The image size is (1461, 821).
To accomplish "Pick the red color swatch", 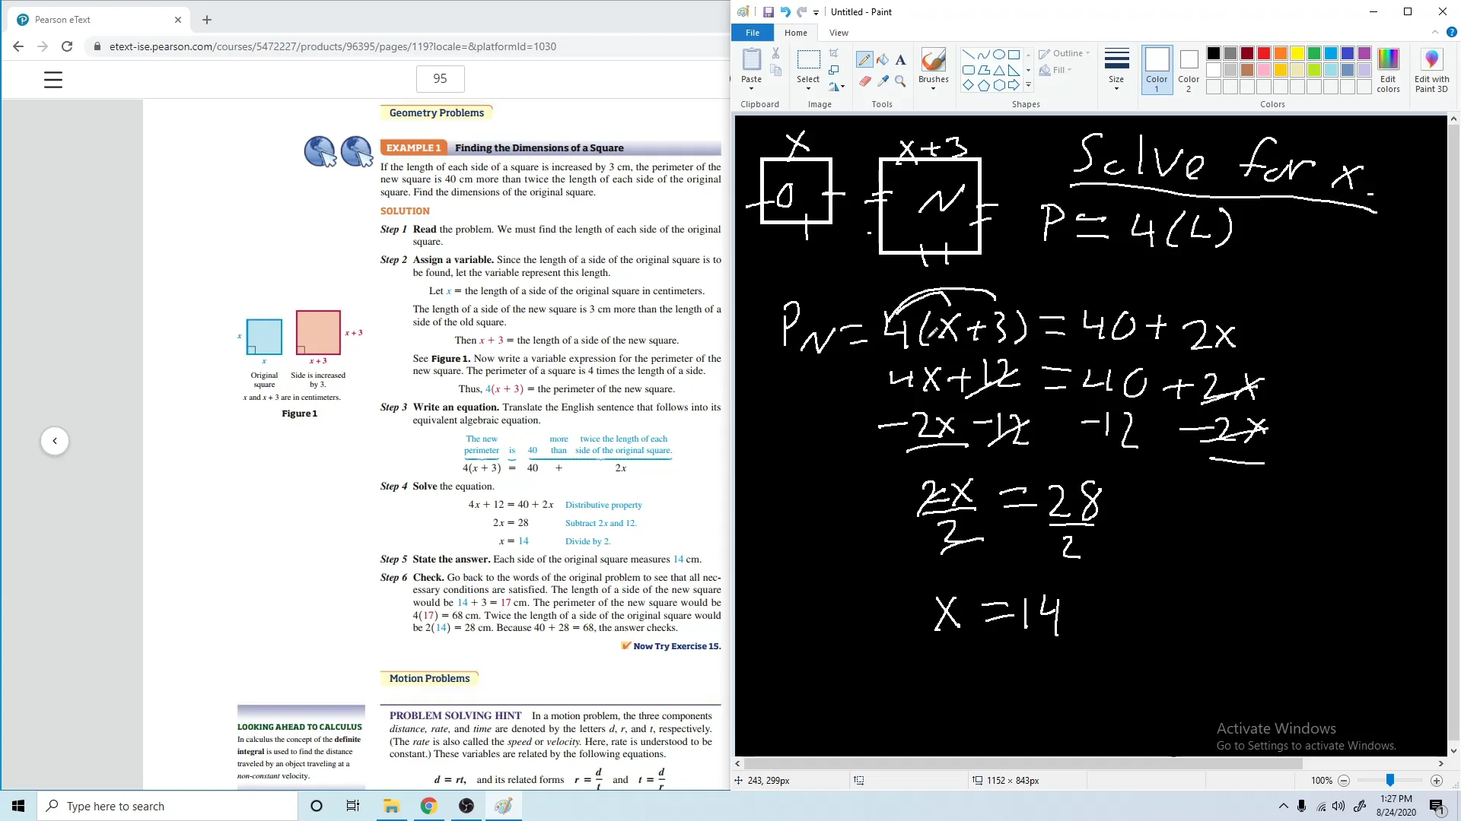I will [1264, 53].
